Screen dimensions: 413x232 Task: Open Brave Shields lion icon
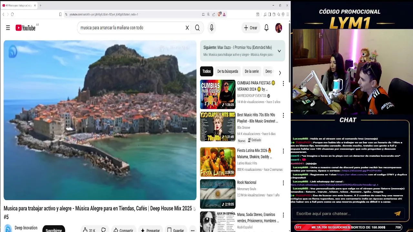click(219, 14)
